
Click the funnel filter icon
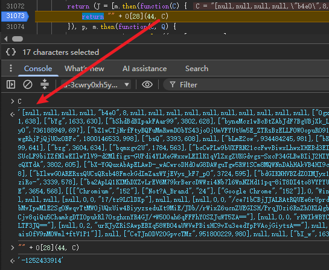click(x=173, y=84)
